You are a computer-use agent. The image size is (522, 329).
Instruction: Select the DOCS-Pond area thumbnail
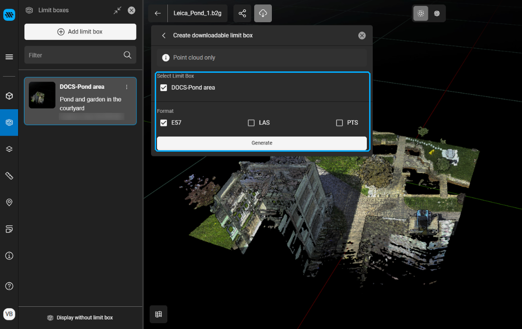click(42, 95)
